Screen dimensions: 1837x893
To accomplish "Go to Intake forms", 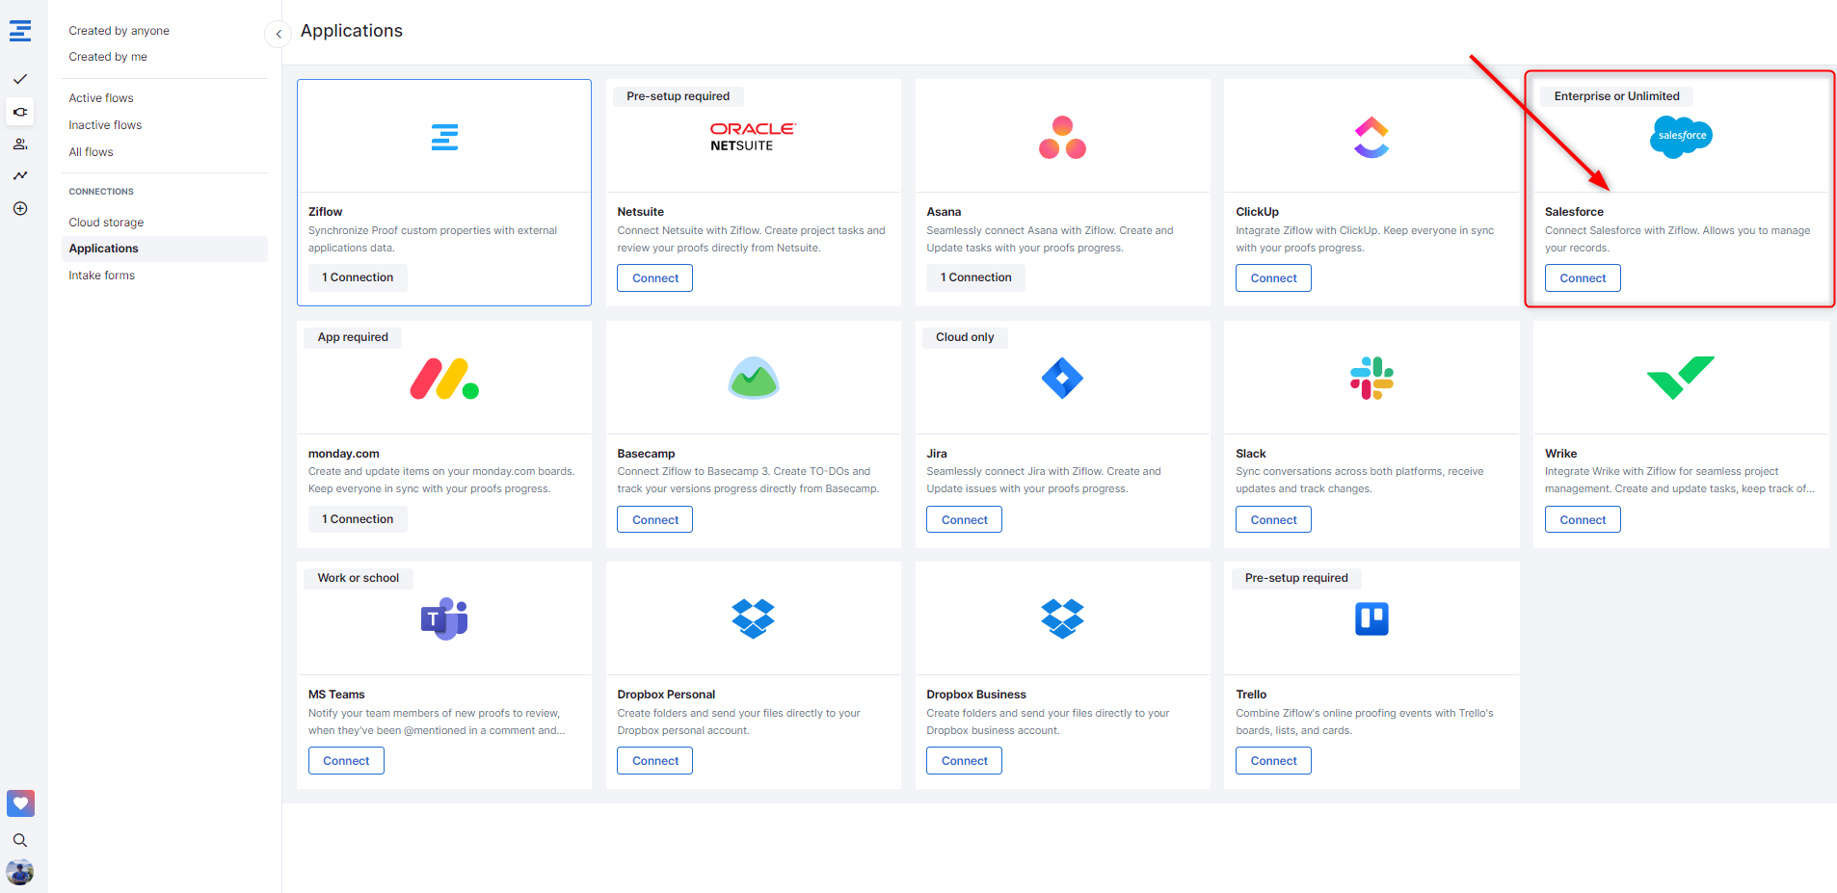I will pos(101,276).
